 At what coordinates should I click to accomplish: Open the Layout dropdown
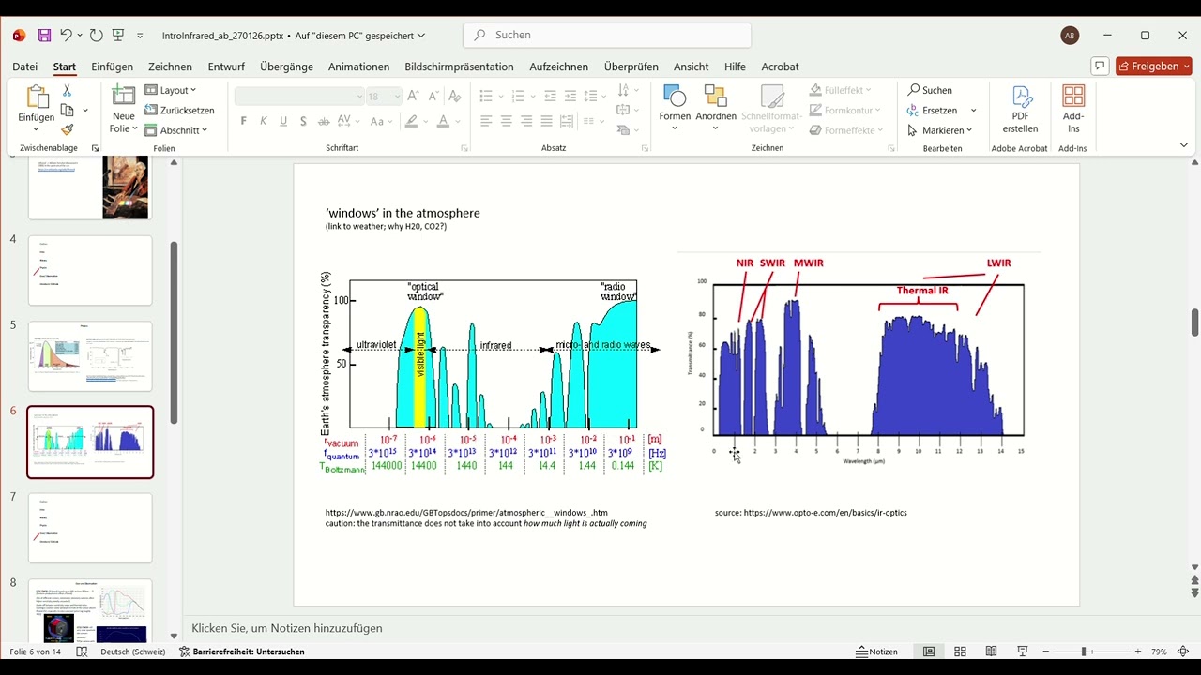[171, 90]
